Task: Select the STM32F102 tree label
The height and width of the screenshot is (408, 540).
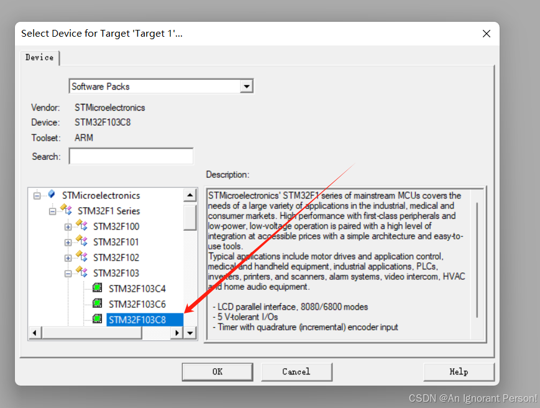Action: click(116, 257)
